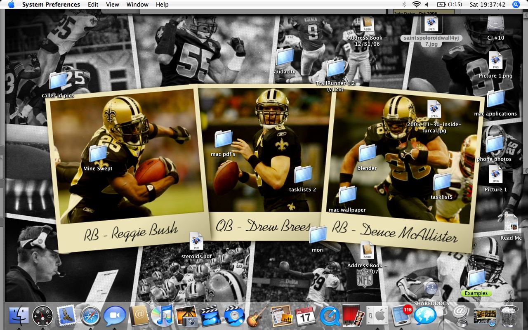Screen dimensions: 528x330
Task: Launch QuickTime Player from the dock
Action: [329, 316]
